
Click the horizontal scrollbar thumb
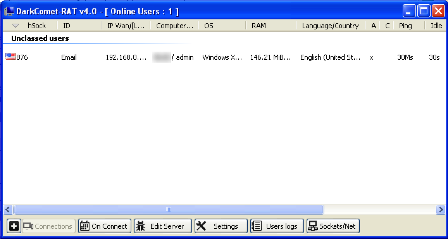click(x=169, y=210)
